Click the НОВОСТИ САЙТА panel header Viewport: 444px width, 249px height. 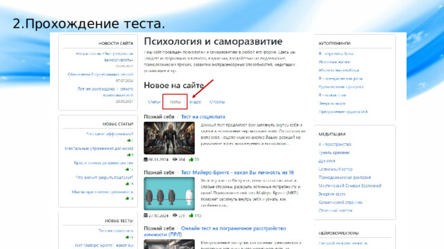(x=116, y=44)
